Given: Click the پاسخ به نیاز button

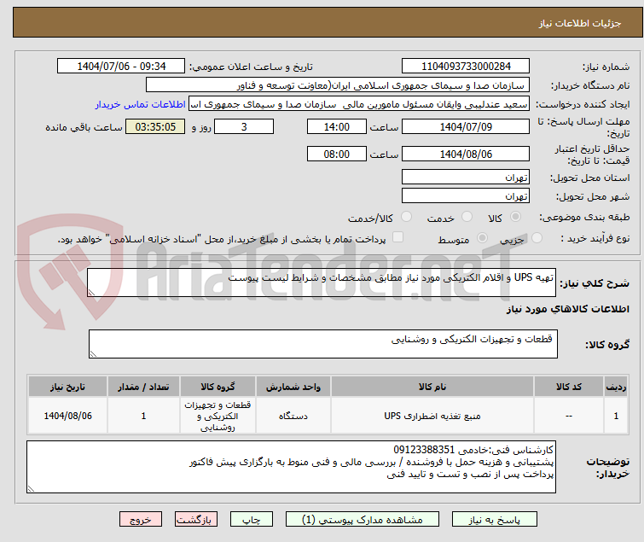Looking at the screenshot, I should coord(494,520).
